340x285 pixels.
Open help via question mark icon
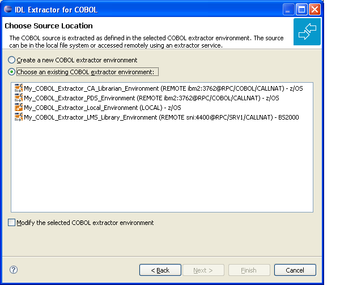point(14,270)
